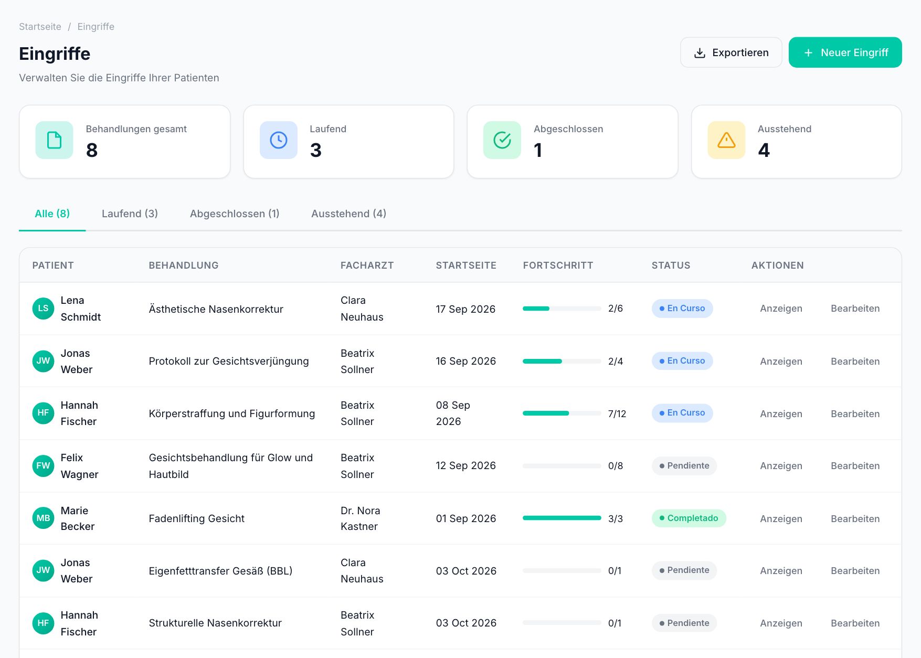921x658 pixels.
Task: Click the date 01 Sep 2026
Action: tap(466, 518)
